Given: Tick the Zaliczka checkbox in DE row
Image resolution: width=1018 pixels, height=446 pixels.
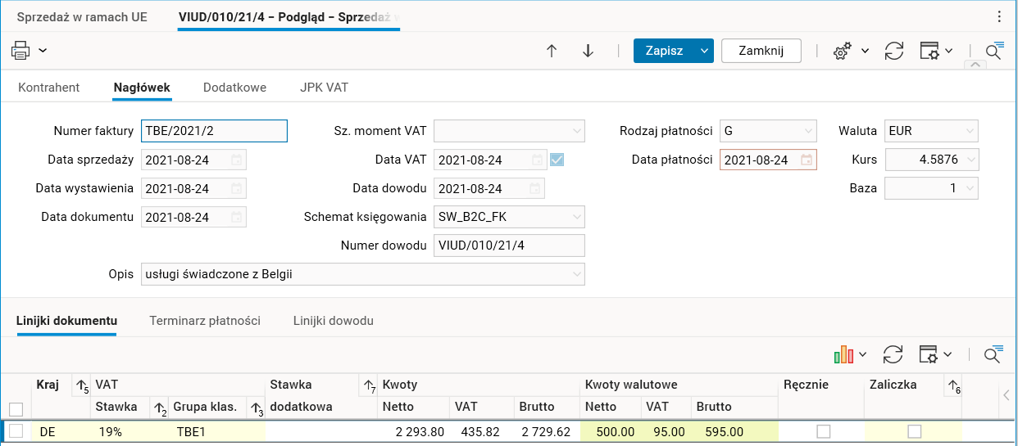Looking at the screenshot, I should (915, 431).
